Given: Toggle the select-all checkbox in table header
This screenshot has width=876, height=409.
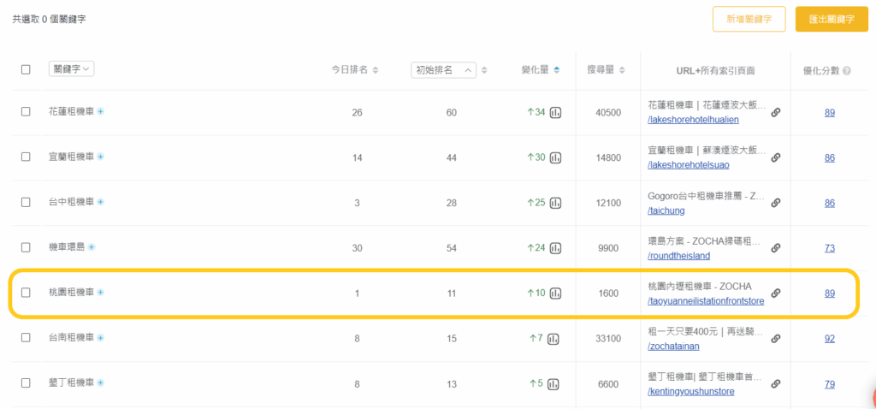Looking at the screenshot, I should pyautogui.click(x=26, y=69).
